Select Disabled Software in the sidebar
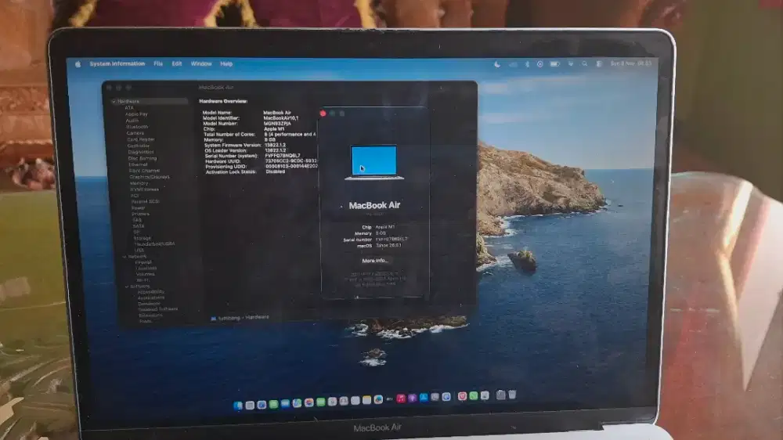Screen dimensions: 783x440 click(158, 309)
